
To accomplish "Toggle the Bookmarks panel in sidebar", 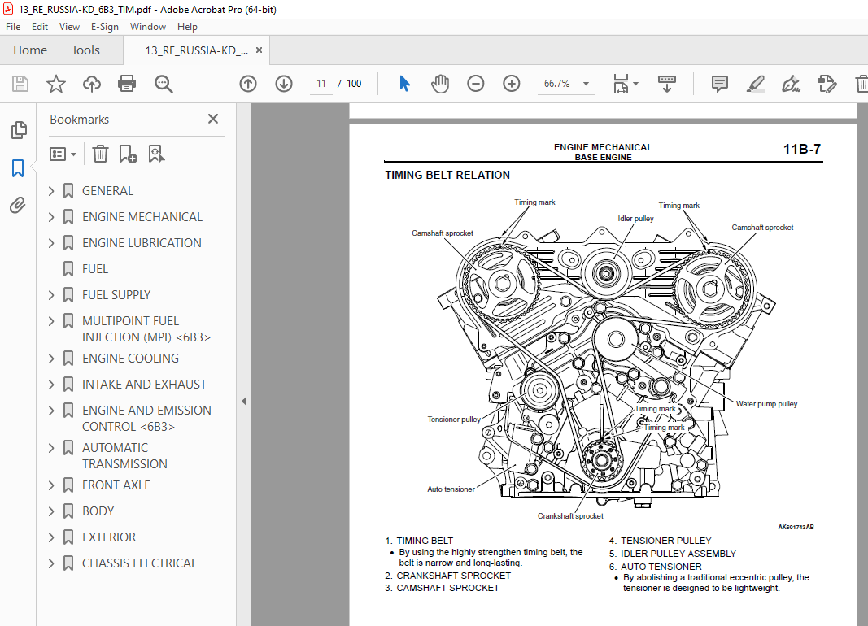I will click(x=18, y=168).
